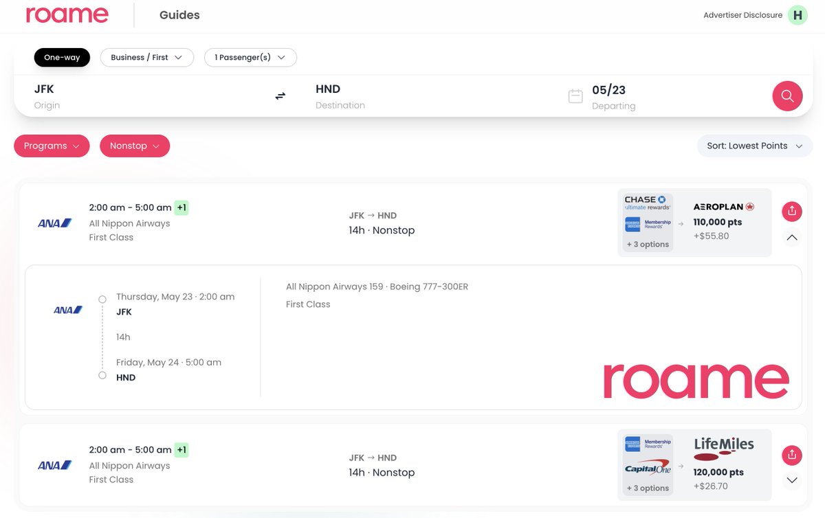
Task: Expand the LifeMiles flight details
Action: point(792,480)
